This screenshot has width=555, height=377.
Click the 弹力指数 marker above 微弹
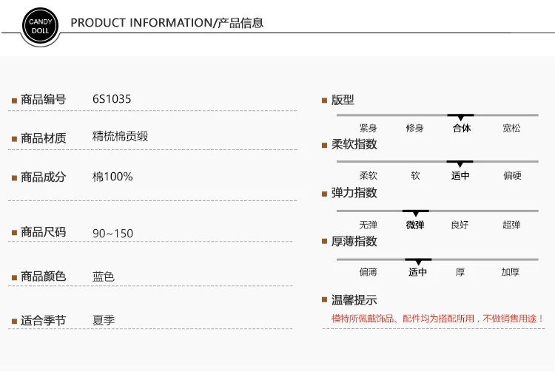coord(416,213)
